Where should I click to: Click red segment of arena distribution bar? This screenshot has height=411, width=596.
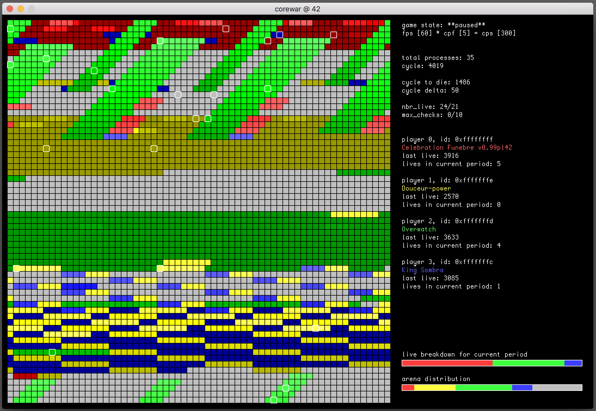(x=408, y=388)
